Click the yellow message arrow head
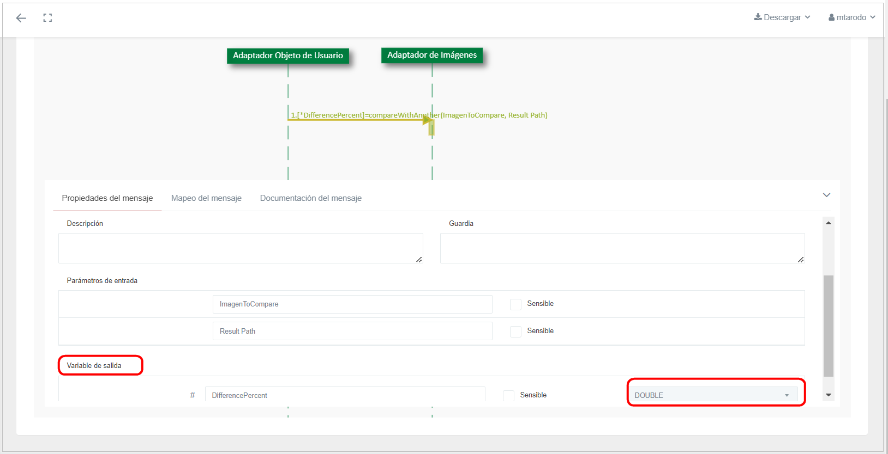Screen dimensions: 888x454 (428, 120)
